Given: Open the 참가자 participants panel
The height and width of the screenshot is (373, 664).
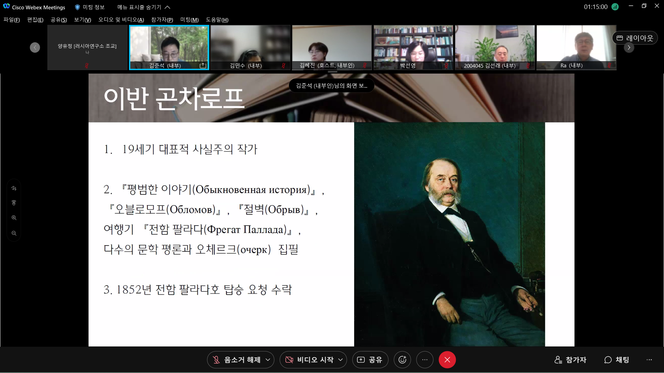Looking at the screenshot, I should (x=571, y=360).
